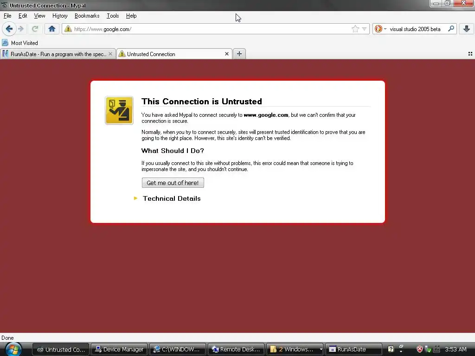Reload the page with the refresh icon
This screenshot has width=475, height=356.
(35, 29)
